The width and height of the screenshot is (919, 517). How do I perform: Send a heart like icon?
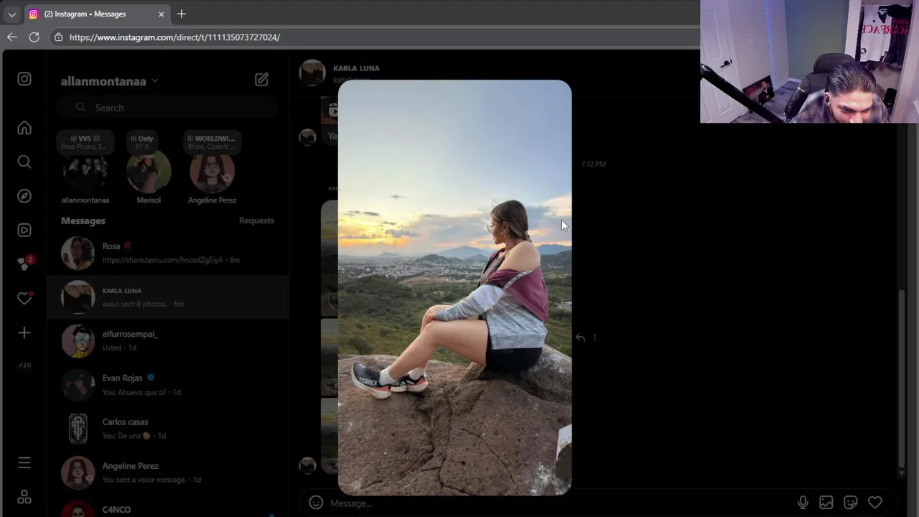[x=875, y=503]
